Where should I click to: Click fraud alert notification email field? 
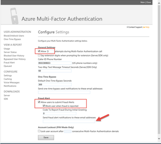point(69,121)
